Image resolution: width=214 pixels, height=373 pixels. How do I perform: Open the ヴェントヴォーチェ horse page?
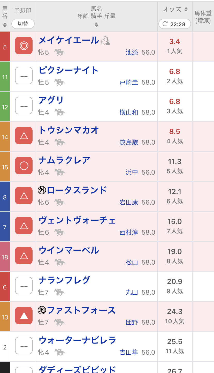77,220
